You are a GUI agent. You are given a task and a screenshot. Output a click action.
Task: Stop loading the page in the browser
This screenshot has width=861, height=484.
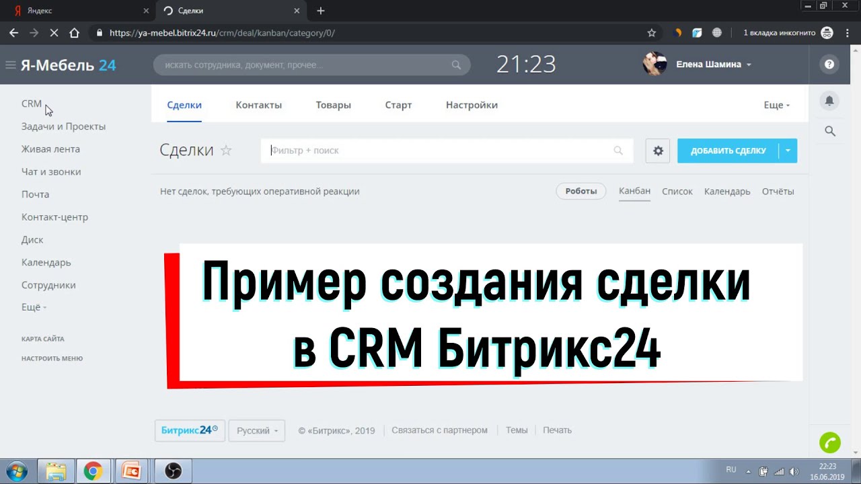(x=54, y=32)
